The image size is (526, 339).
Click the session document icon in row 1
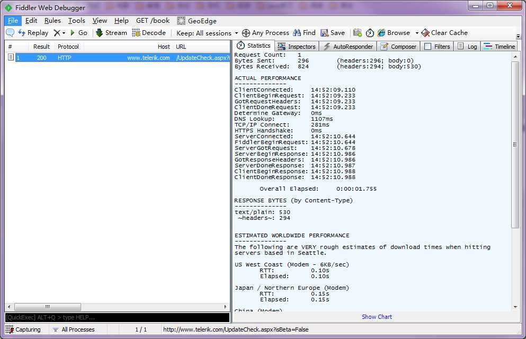click(11, 57)
